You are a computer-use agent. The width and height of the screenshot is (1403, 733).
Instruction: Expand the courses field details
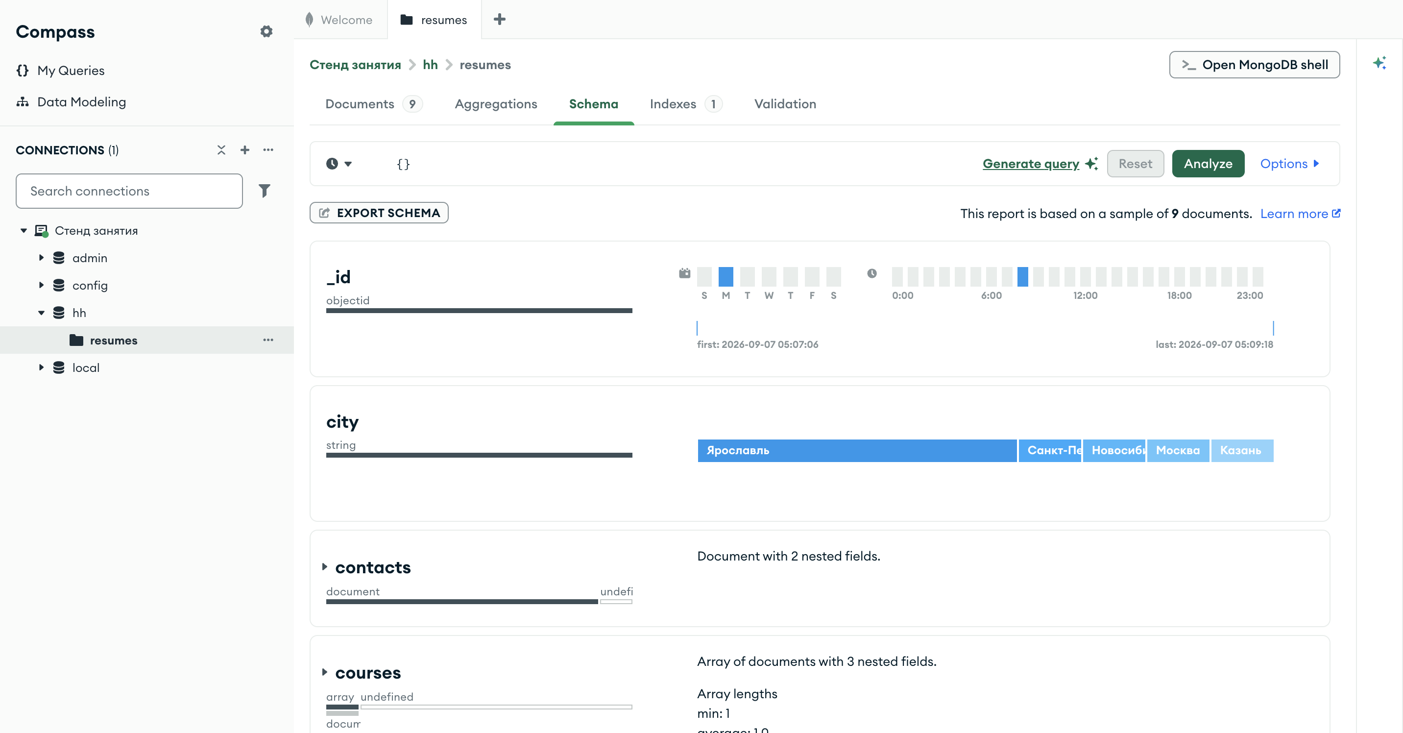(325, 672)
